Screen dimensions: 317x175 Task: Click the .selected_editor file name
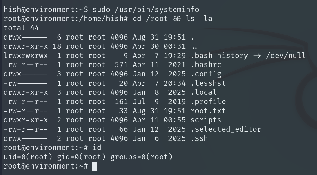coord(226,129)
